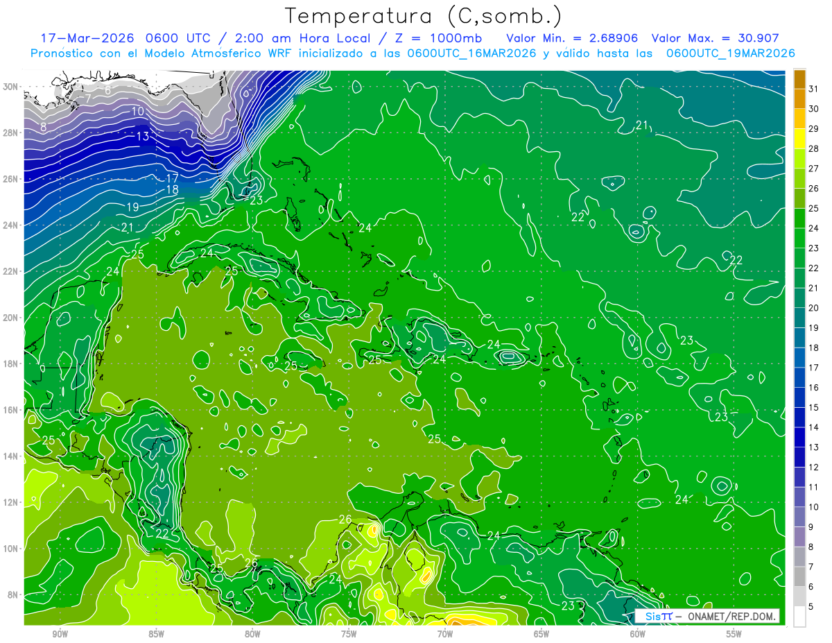This screenshot has height=643, width=832.
Task: Click the value 31 on the color legend
Action: [814, 89]
